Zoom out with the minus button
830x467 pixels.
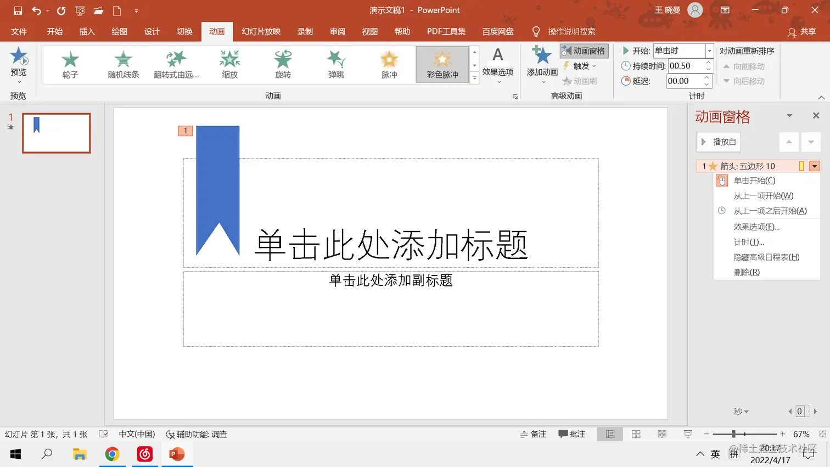[706, 434]
